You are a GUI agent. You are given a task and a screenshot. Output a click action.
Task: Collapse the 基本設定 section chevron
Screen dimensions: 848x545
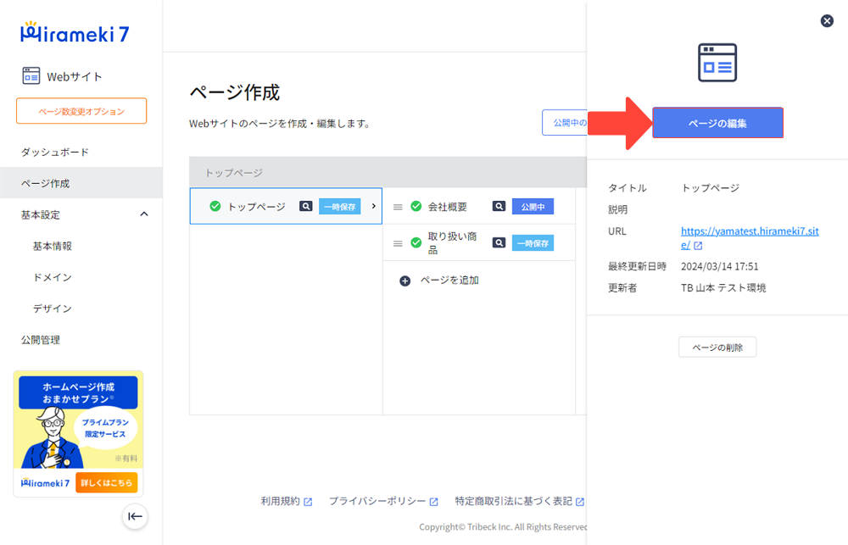144,214
